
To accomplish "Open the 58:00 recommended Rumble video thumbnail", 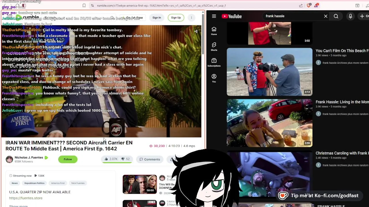I will pyautogui.click(x=140, y=184).
